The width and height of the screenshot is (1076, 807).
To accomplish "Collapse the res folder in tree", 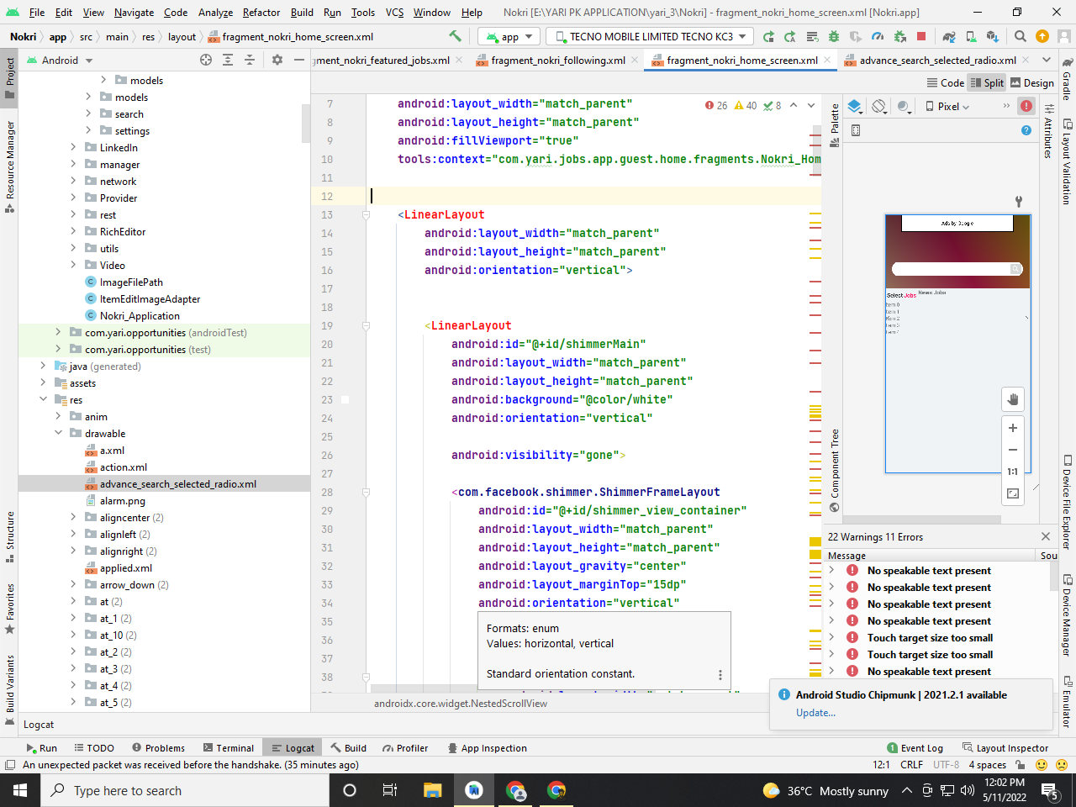I will pos(43,399).
